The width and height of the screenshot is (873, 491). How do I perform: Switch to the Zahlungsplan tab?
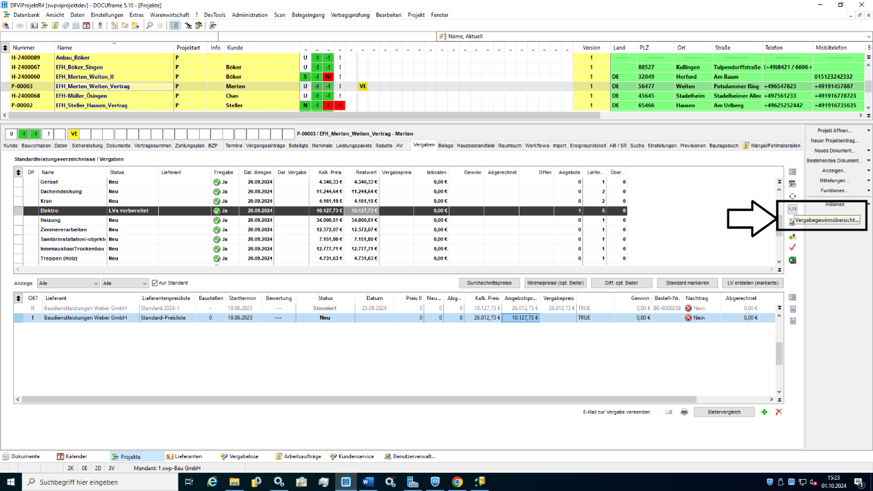pyautogui.click(x=190, y=146)
